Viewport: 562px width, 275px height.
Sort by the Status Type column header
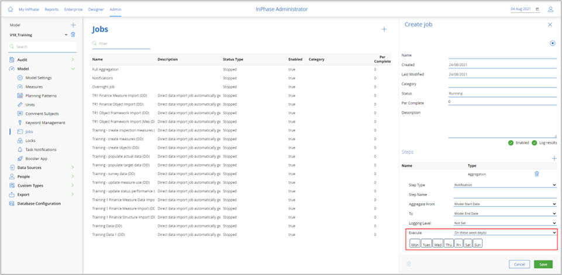pyautogui.click(x=233, y=59)
